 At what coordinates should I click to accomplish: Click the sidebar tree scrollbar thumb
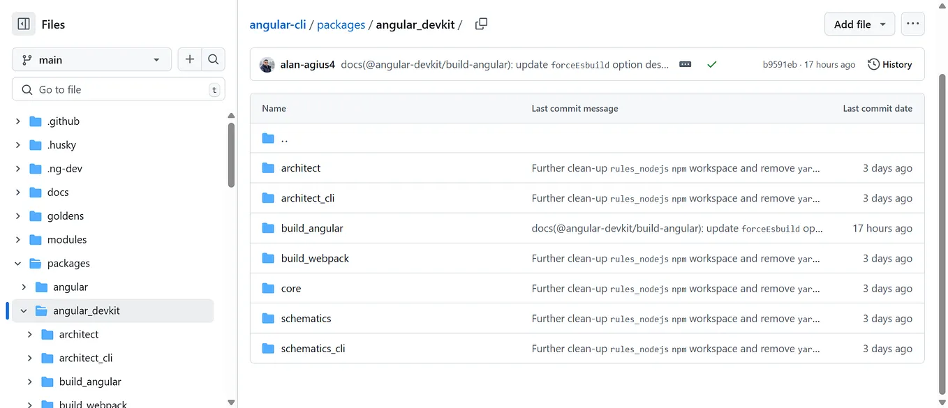231,155
